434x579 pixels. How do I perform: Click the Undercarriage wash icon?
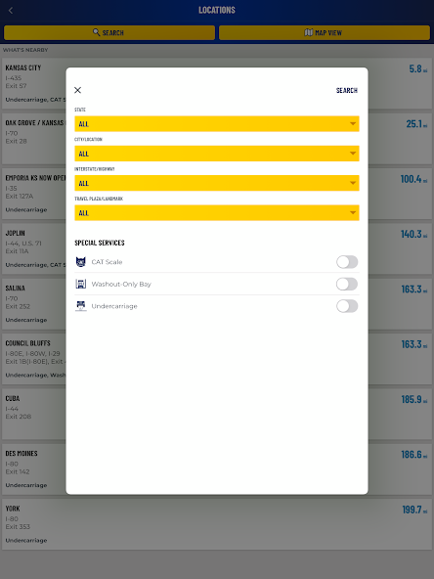[x=80, y=306]
